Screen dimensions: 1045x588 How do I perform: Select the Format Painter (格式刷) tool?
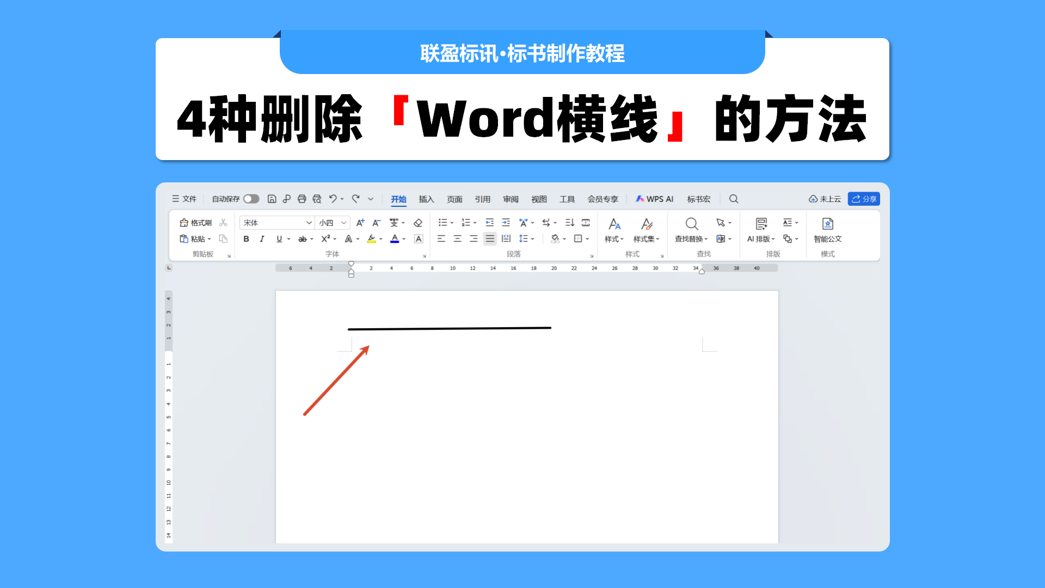[196, 223]
